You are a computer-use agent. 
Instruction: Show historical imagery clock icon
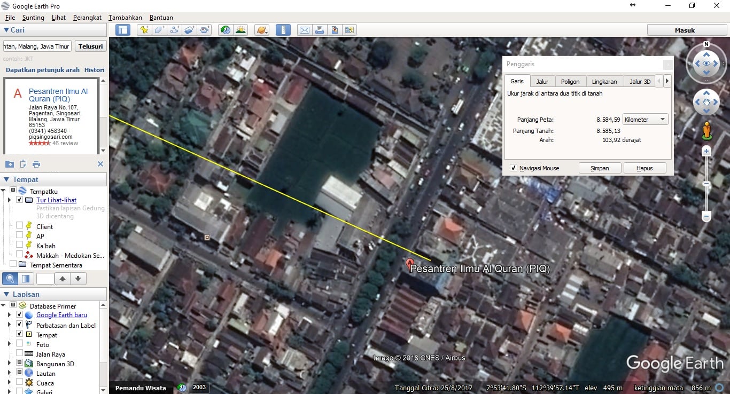click(x=226, y=30)
